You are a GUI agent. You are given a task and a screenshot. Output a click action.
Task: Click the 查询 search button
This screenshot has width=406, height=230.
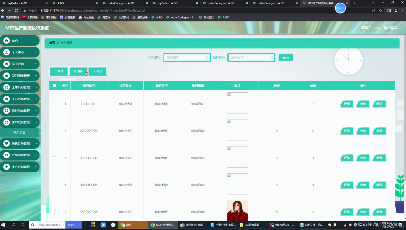(286, 57)
